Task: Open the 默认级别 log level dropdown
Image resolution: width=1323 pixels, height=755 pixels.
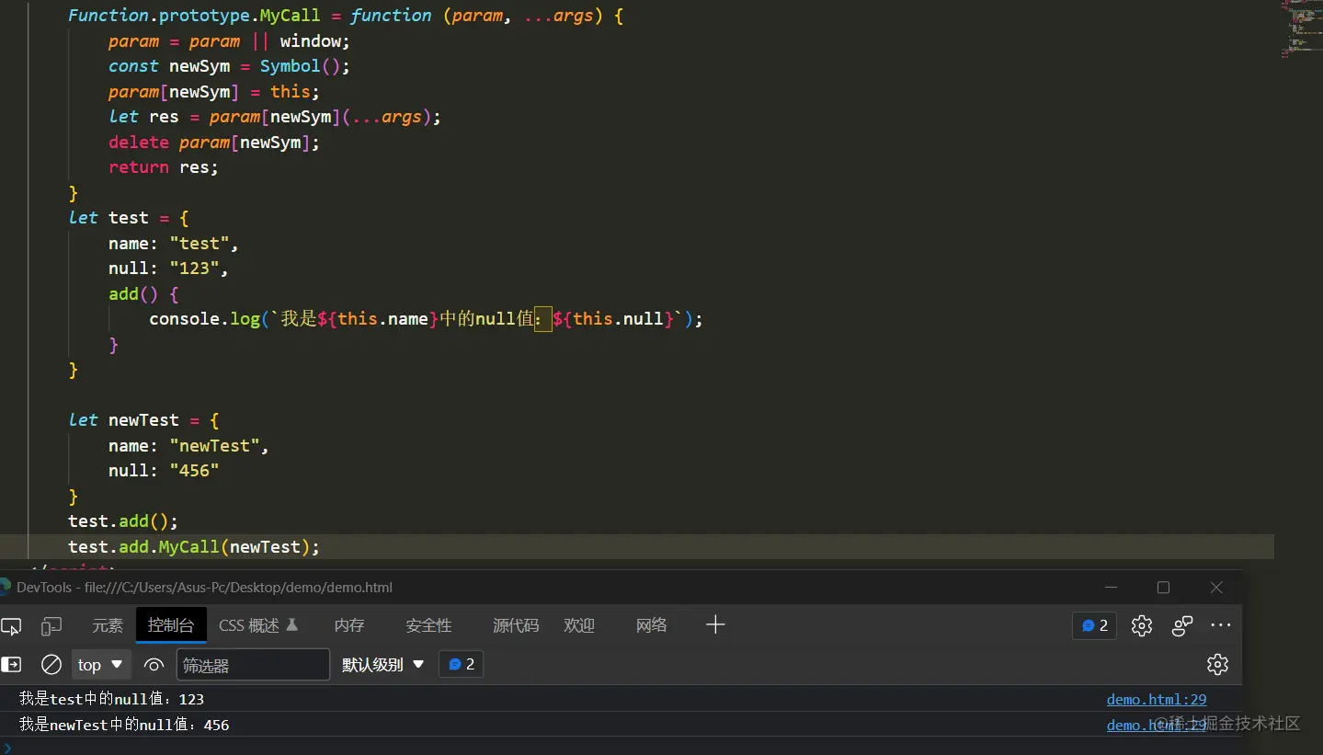Action: click(x=382, y=664)
